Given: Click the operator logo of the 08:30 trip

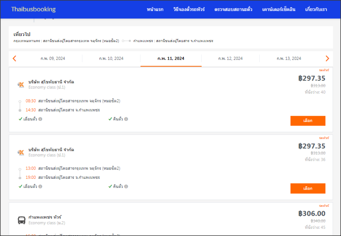Looking at the screenshot, I should (21, 84).
